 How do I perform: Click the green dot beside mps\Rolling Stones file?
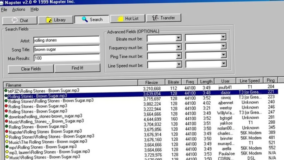point(7,146)
